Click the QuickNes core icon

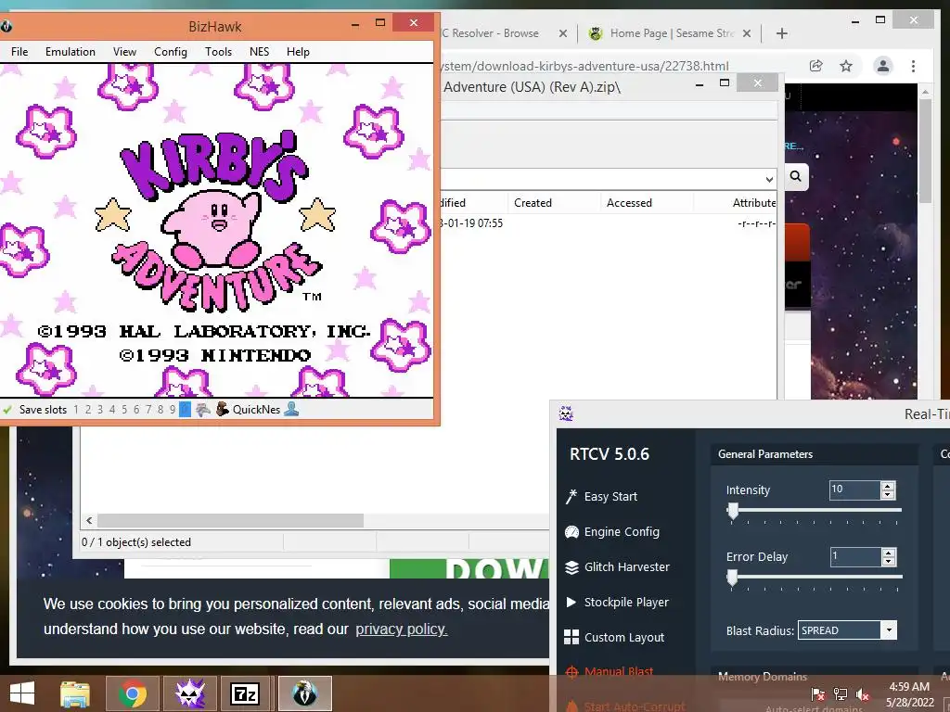coord(223,409)
